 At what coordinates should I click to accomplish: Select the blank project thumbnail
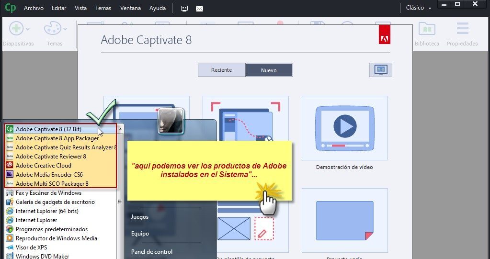pos(344,220)
